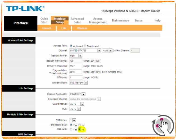176x140 pixels.
Task: Open the UNITED STATES channel country dropdown
Action: (85, 51)
